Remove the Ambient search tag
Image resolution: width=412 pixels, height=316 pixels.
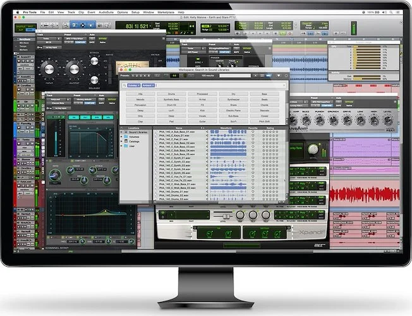pos(153,85)
